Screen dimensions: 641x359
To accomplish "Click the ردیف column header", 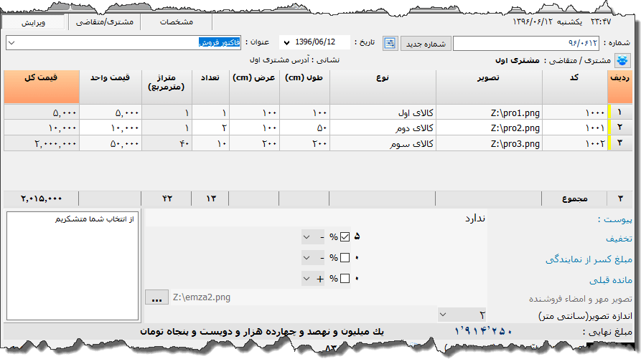I will 619,87.
